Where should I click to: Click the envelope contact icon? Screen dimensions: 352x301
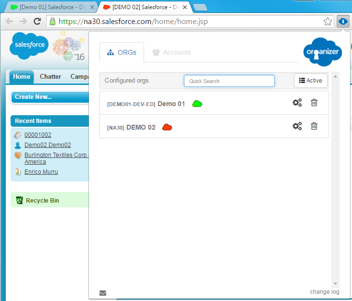(103, 293)
